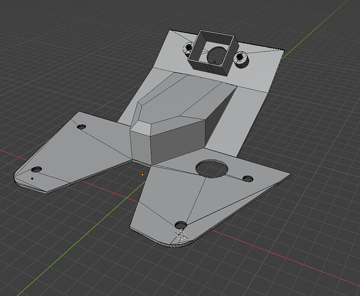Select the small black vertex on left wing

33,178
